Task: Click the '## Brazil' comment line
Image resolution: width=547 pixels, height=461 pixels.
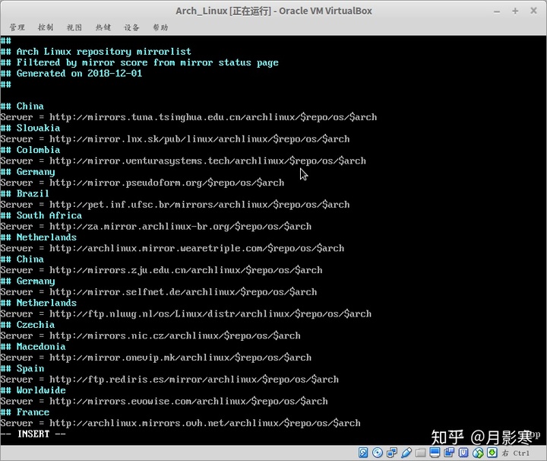Action: coord(25,193)
